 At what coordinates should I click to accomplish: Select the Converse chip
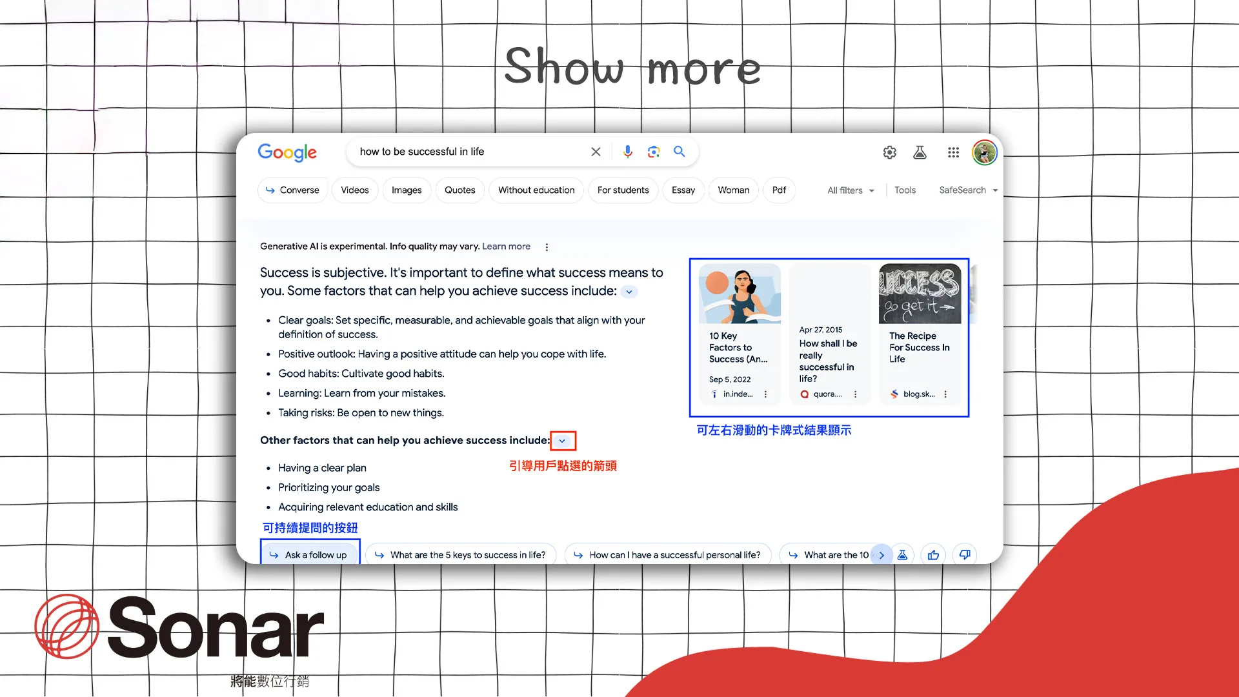pos(292,190)
